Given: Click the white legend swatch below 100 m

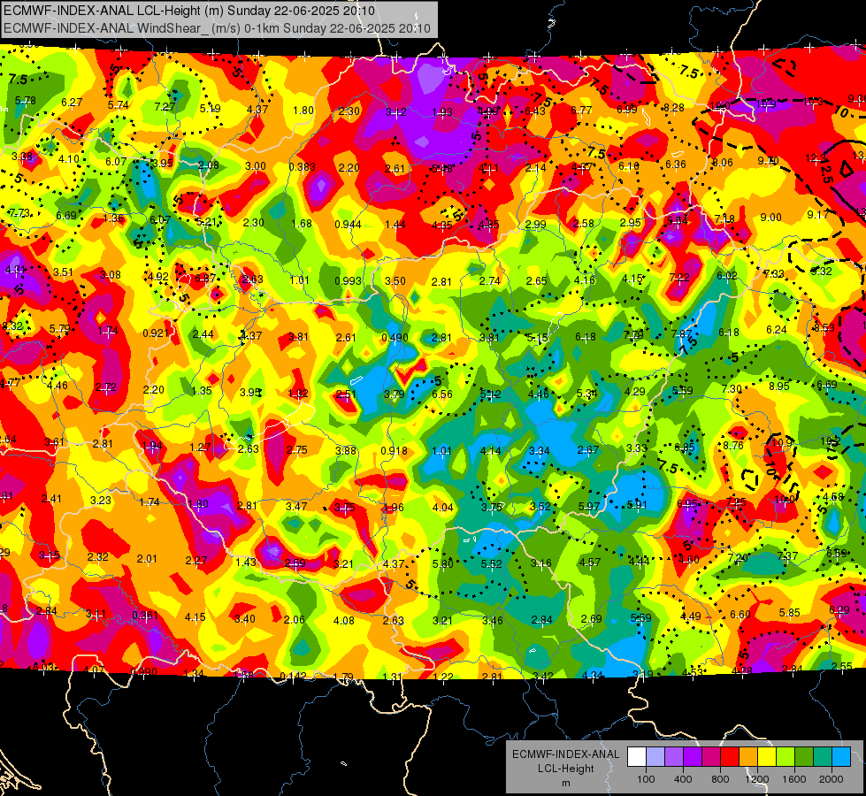Looking at the screenshot, I should [637, 756].
